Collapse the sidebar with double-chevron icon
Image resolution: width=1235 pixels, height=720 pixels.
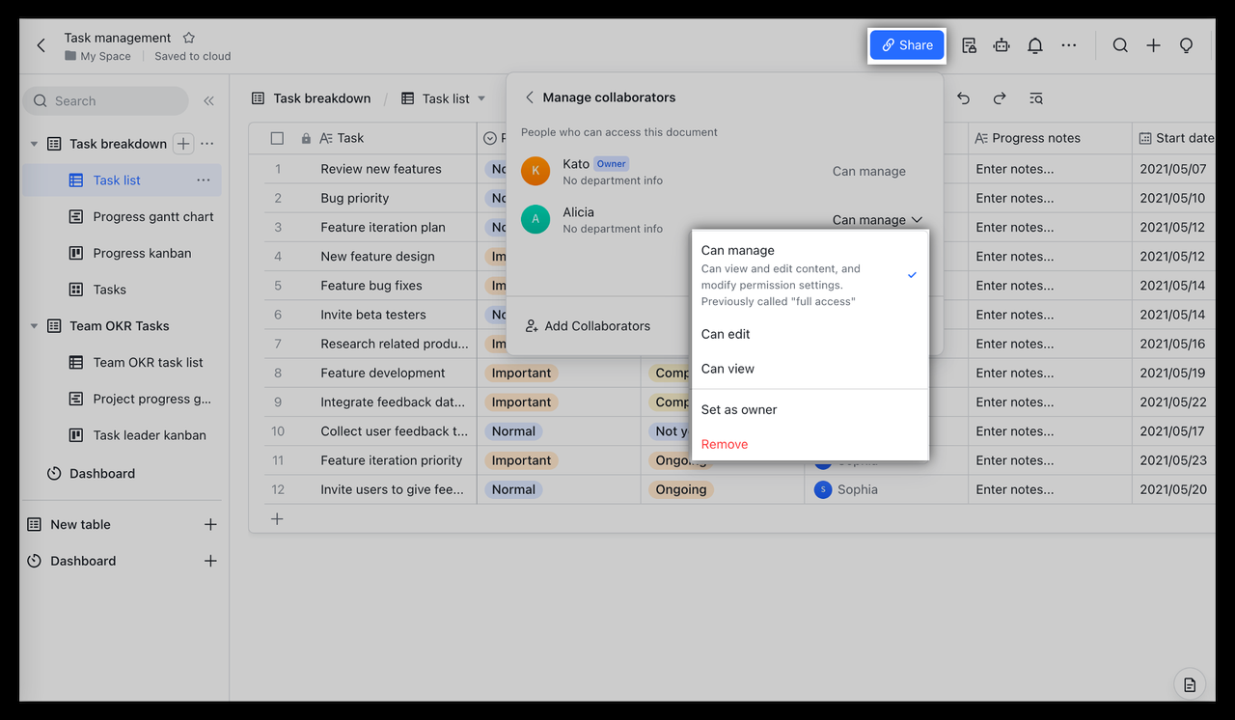(x=208, y=100)
